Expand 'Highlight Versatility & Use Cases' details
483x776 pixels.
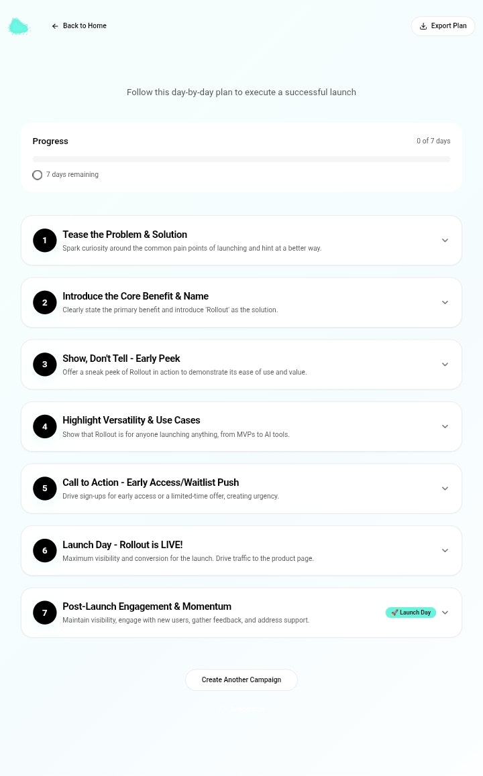(x=445, y=426)
